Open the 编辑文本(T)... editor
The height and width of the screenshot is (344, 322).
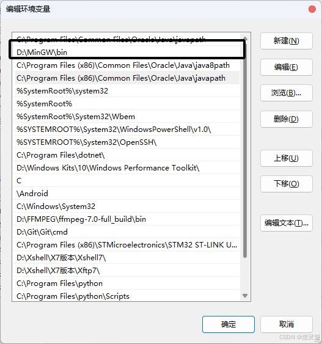tap(286, 223)
